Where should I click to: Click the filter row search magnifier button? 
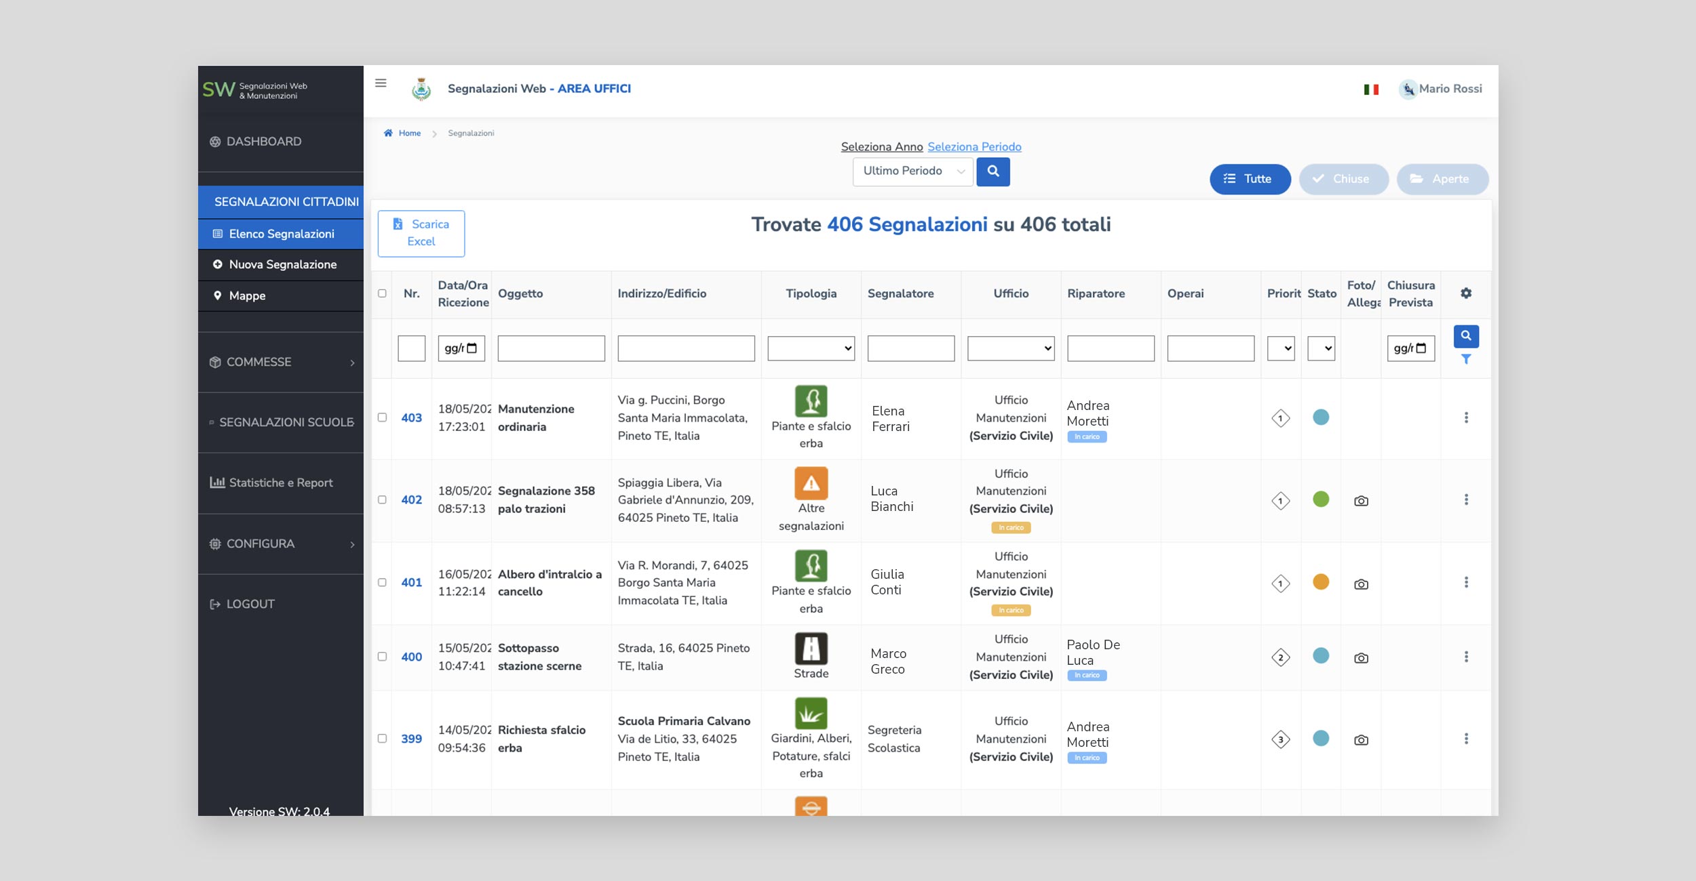(x=1466, y=336)
